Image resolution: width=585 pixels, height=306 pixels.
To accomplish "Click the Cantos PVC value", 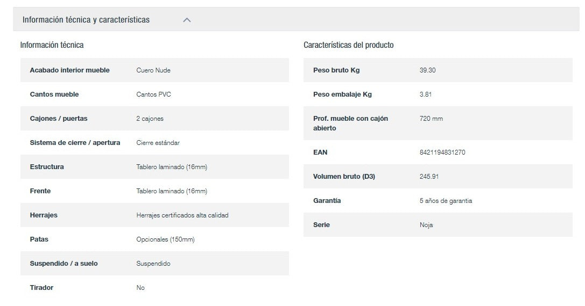I will pos(153,94).
